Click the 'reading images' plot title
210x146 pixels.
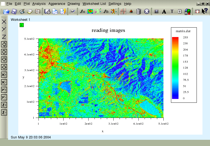[108, 30]
